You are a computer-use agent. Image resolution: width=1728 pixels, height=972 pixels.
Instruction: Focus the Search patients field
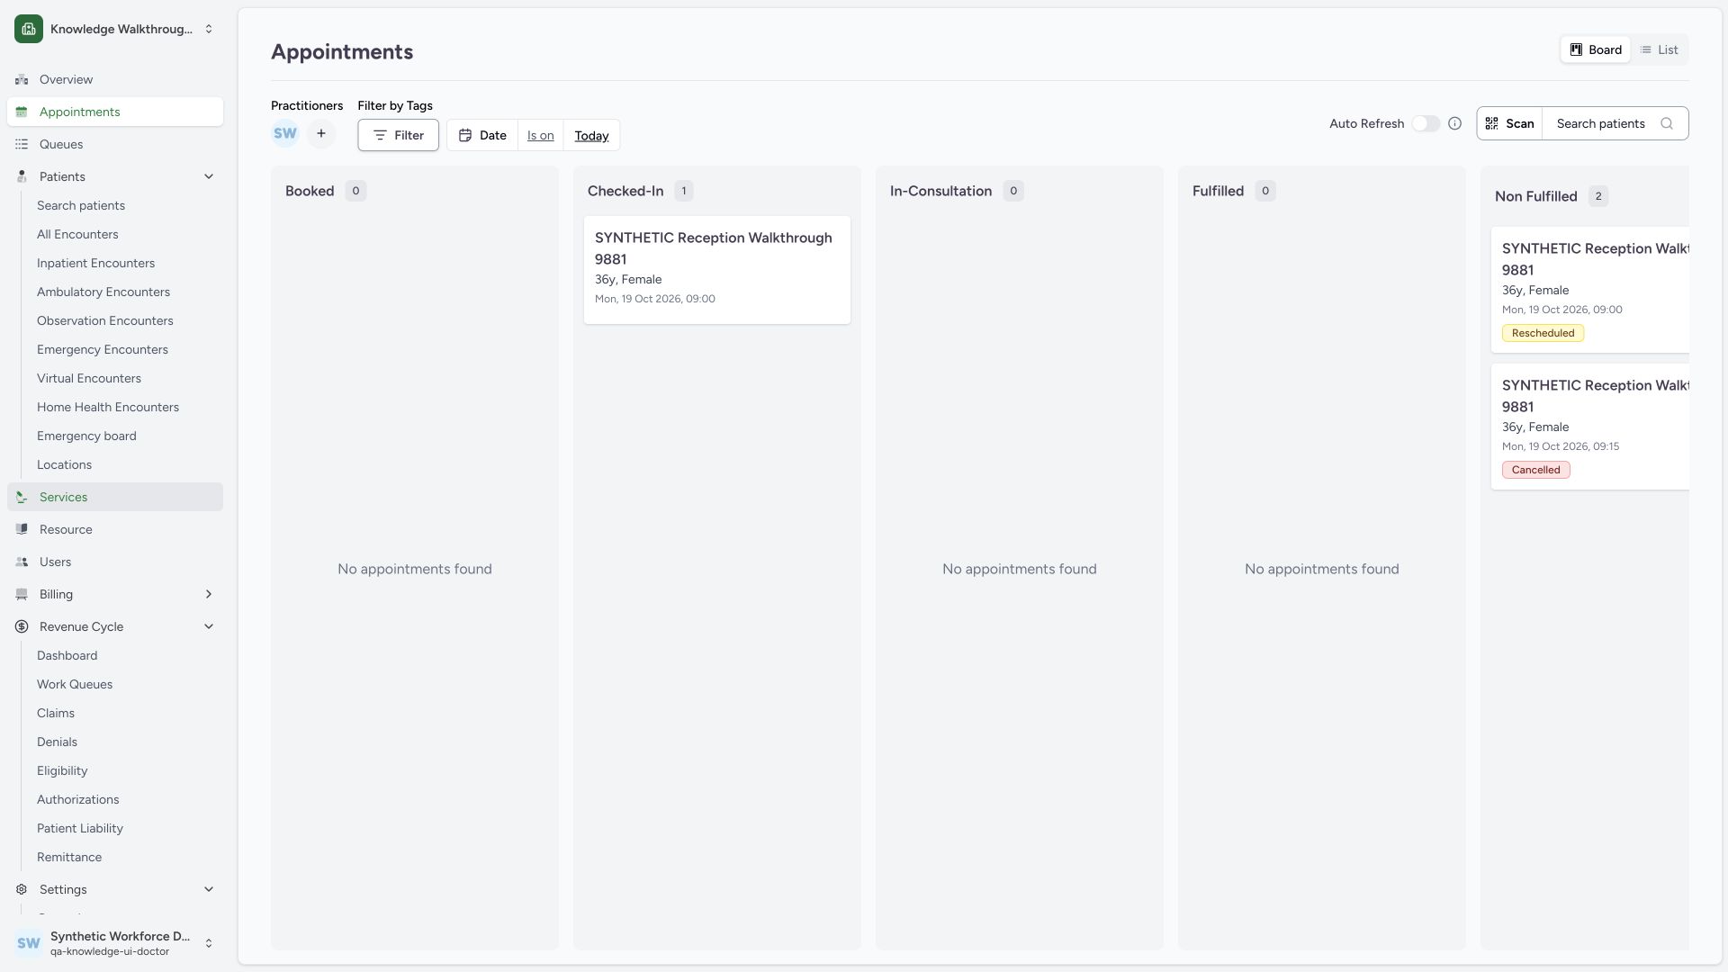[x=1615, y=123]
